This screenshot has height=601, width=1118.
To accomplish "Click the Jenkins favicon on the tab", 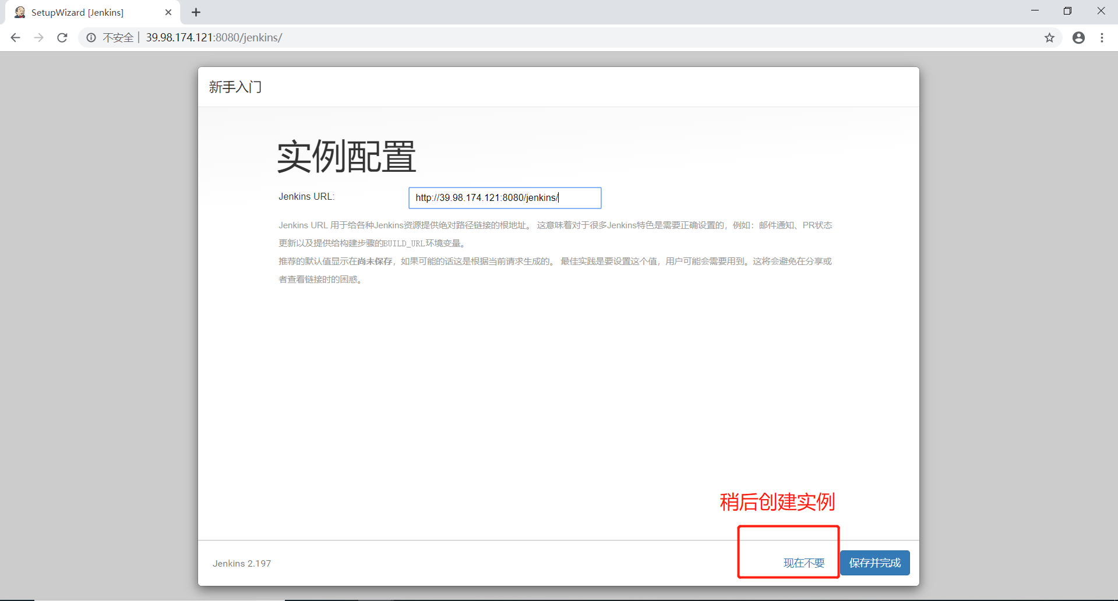I will tap(20, 12).
